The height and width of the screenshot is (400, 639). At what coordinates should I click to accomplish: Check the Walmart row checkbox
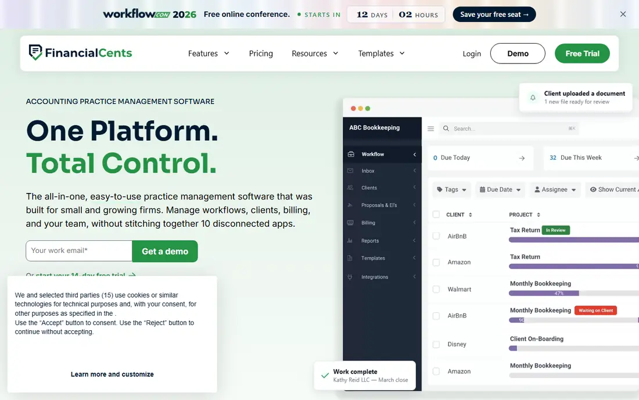[x=436, y=289]
